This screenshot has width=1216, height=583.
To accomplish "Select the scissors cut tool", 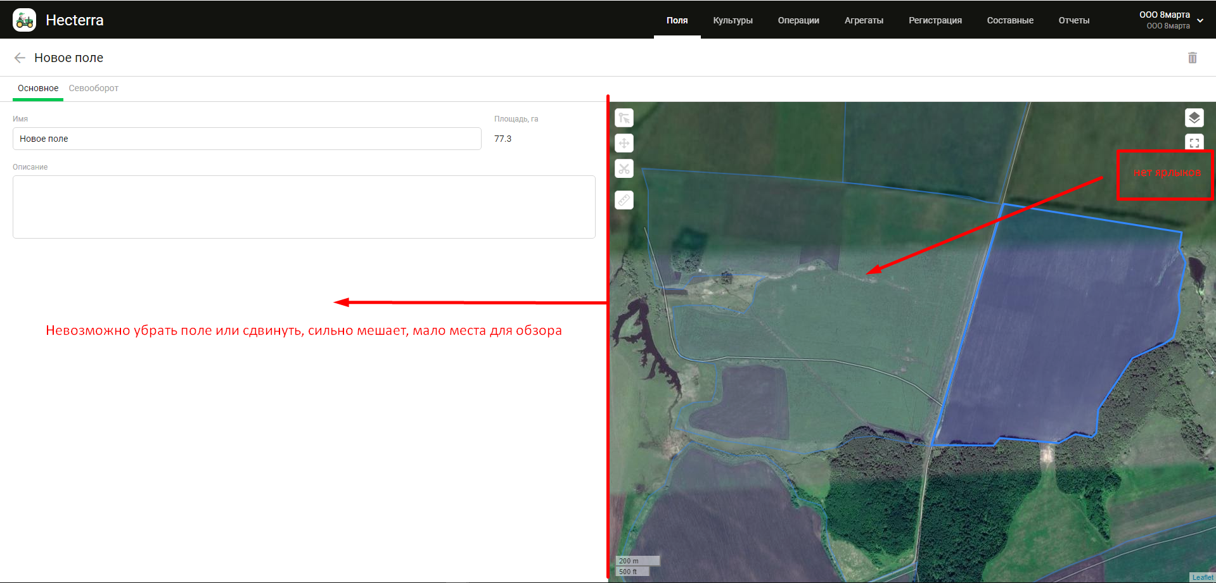I will tap(624, 169).
